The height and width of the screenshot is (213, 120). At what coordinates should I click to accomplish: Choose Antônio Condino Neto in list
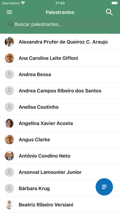60,156
